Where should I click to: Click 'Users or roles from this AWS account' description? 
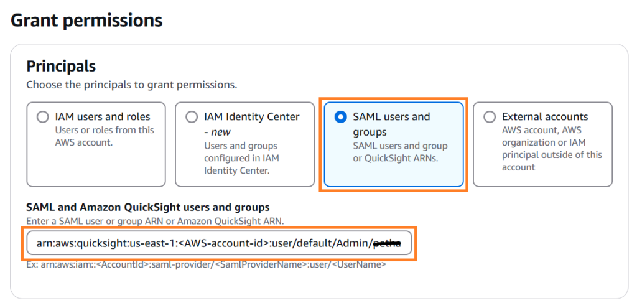(x=105, y=136)
